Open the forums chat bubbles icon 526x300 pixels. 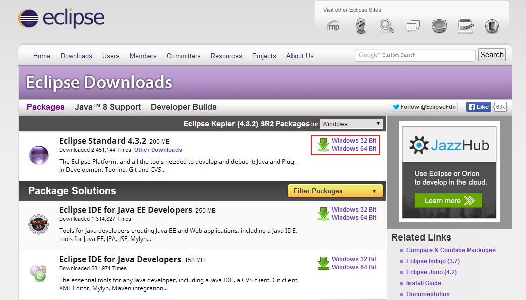(413, 26)
